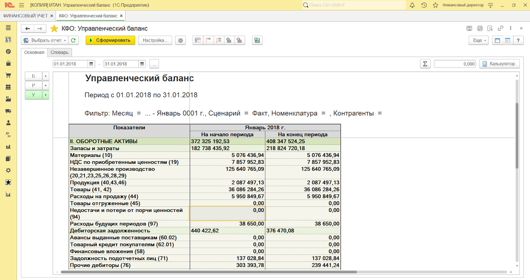Image resolution: width=530 pixels, height=280 pixels.
Task: Open the factory production section in sidebar
Action: [8, 99]
